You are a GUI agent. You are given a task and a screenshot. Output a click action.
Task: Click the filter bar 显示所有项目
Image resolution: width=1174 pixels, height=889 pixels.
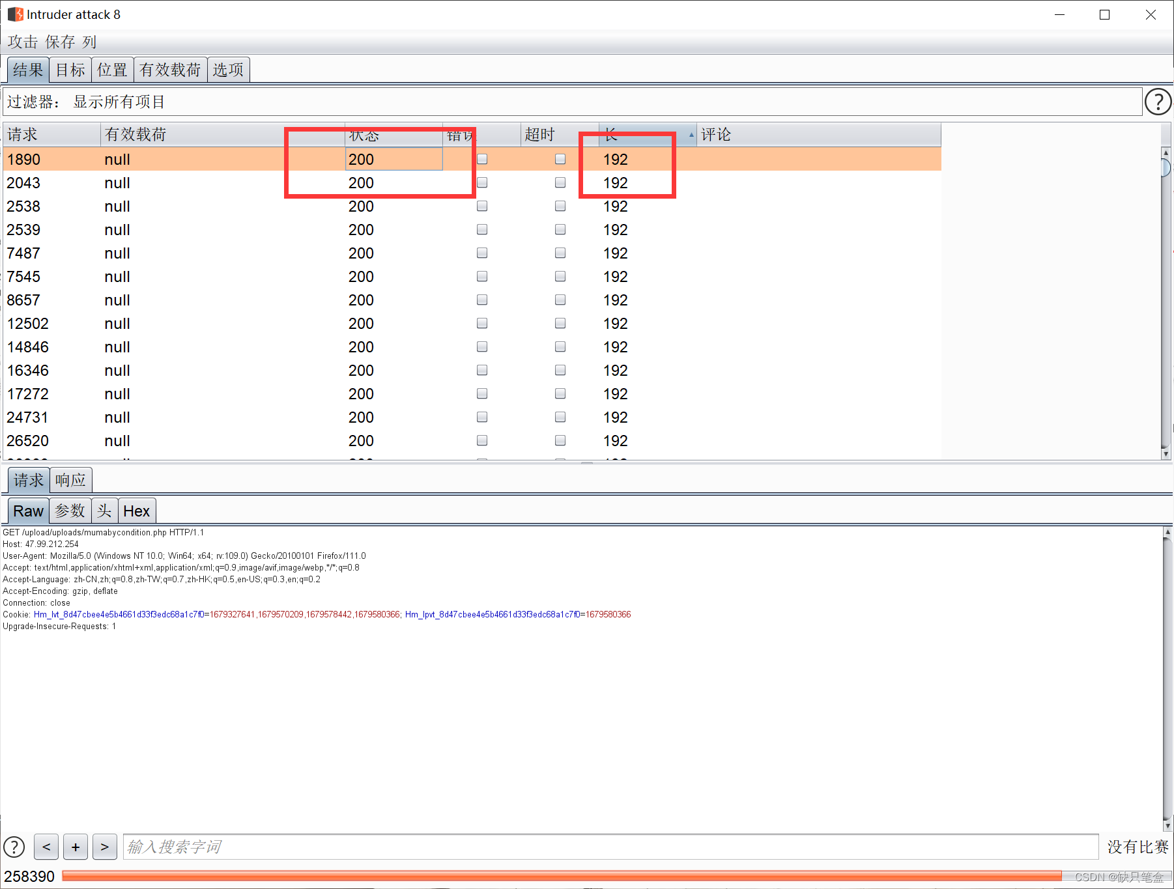click(573, 102)
